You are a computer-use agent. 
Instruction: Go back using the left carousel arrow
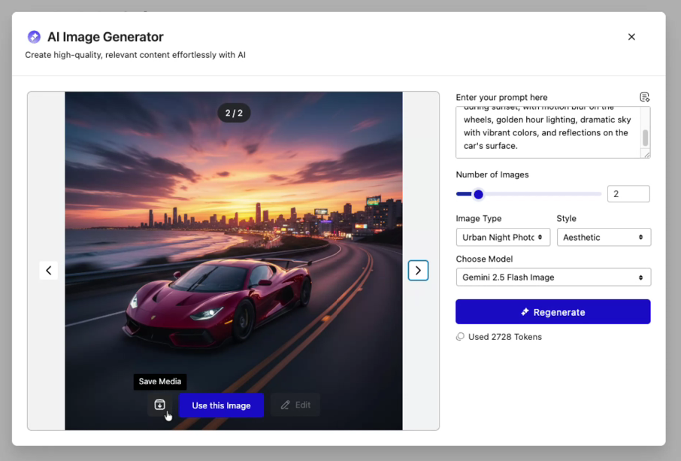[48, 270]
